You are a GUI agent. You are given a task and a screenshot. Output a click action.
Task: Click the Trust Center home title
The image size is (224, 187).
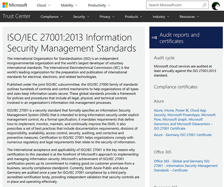16,16
